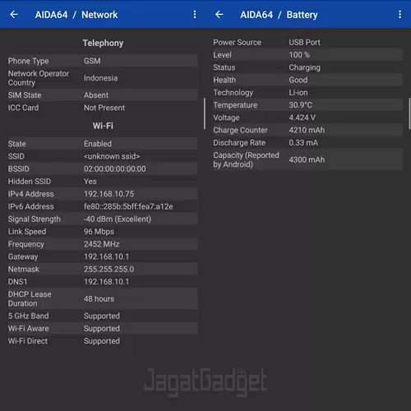Image resolution: width=411 pixels, height=411 pixels.
Task: Select the Phone Type GSM row
Action: (103, 61)
